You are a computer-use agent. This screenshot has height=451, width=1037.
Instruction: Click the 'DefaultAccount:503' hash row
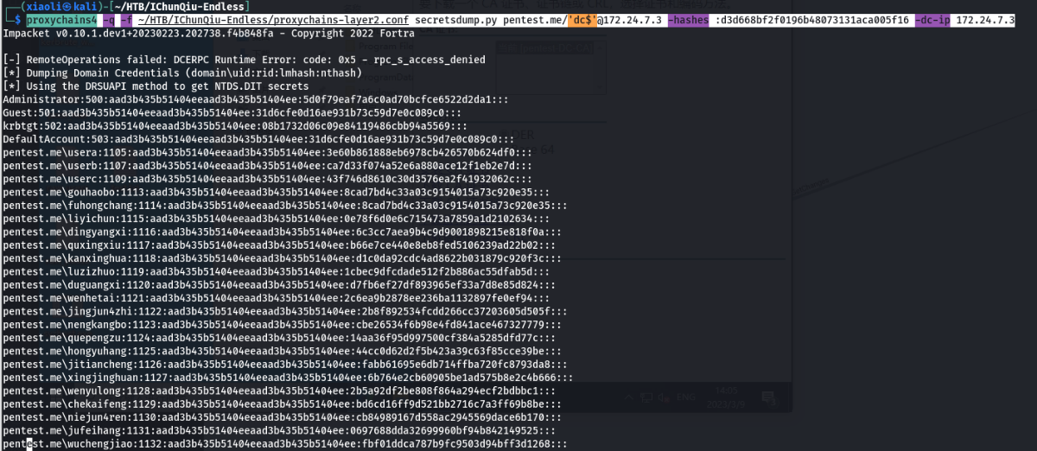pyautogui.click(x=258, y=139)
